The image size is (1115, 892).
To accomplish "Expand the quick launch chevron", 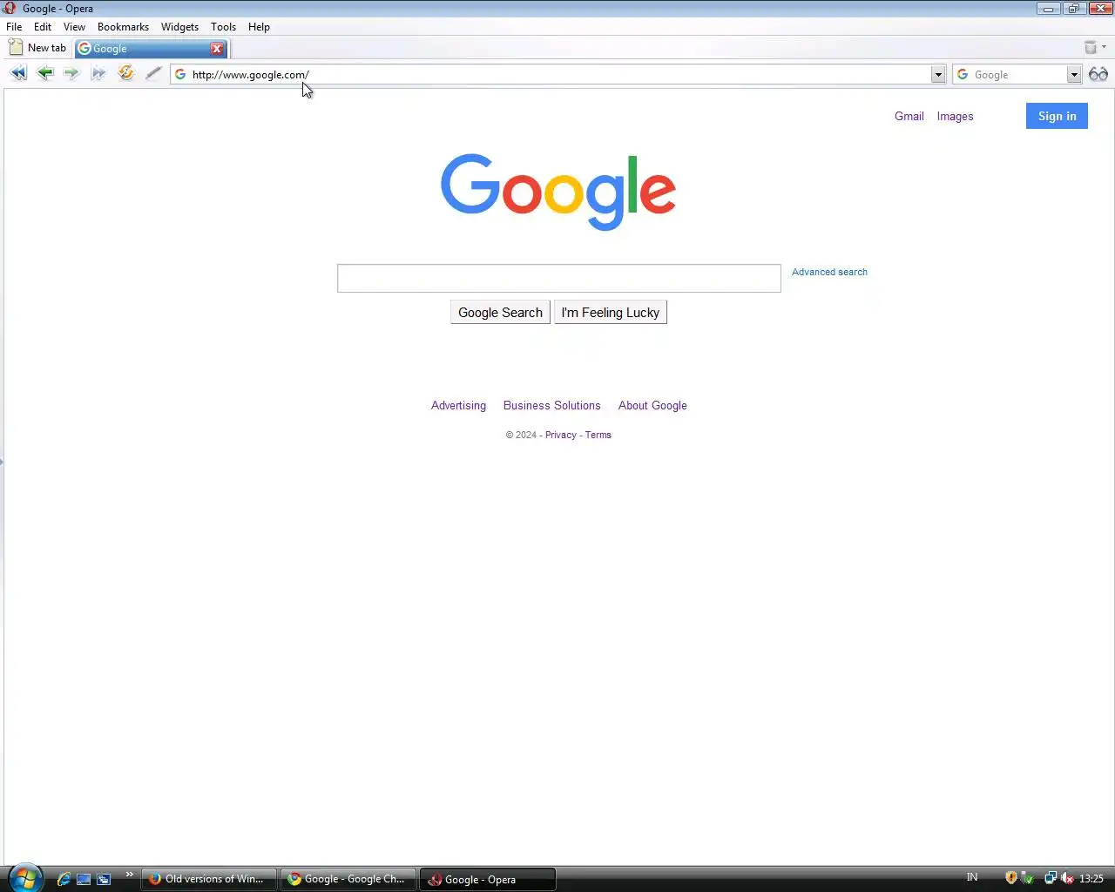I will (130, 874).
